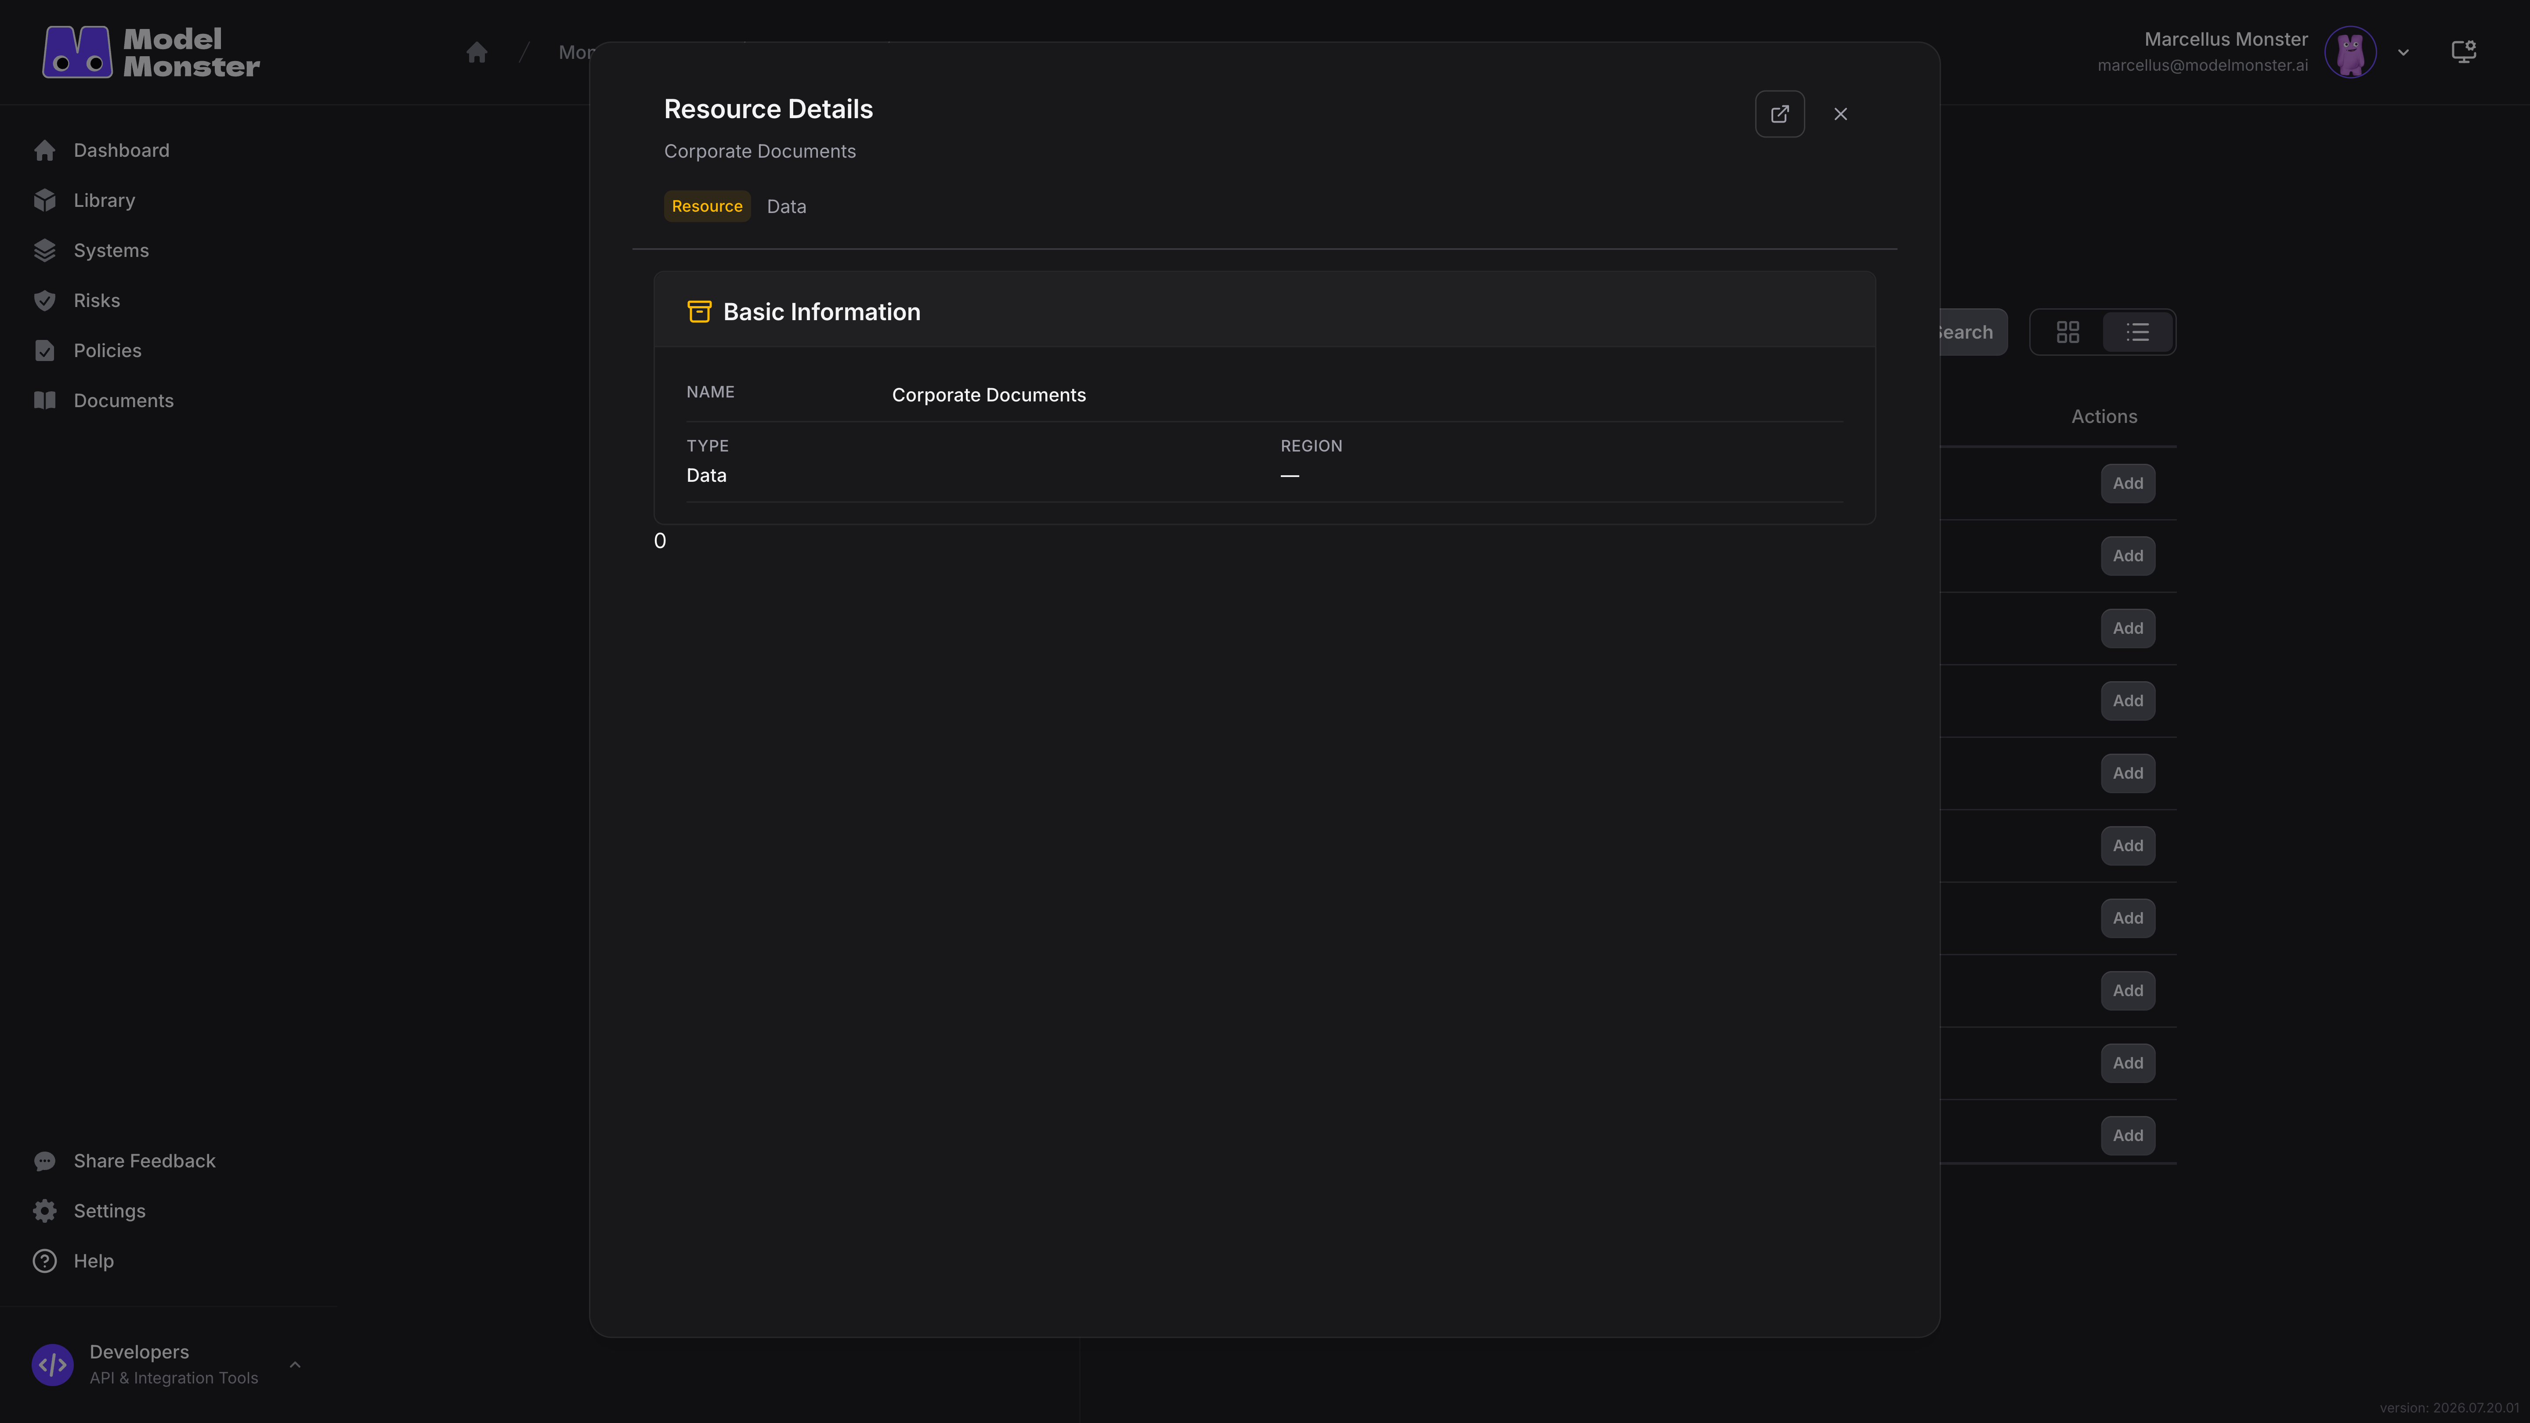Image resolution: width=2530 pixels, height=1423 pixels.
Task: Click the Documents book icon
Action: coord(44,401)
